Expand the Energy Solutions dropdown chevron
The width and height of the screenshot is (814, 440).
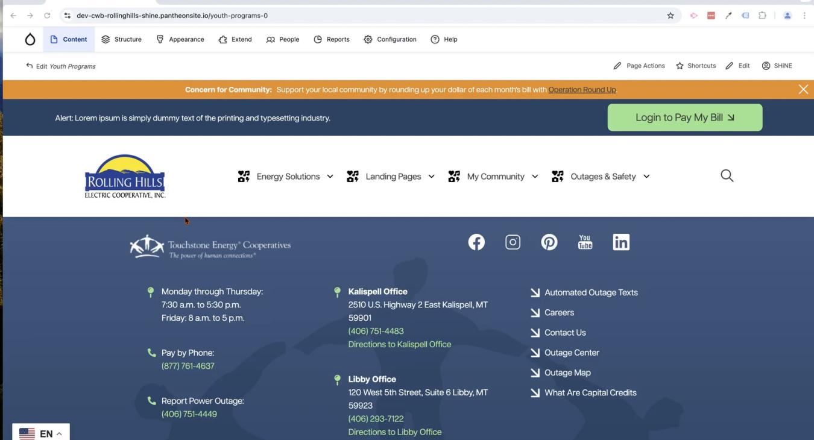[x=330, y=177]
